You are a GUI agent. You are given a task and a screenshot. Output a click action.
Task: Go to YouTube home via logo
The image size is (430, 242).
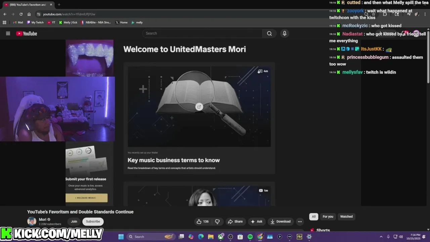pyautogui.click(x=27, y=33)
